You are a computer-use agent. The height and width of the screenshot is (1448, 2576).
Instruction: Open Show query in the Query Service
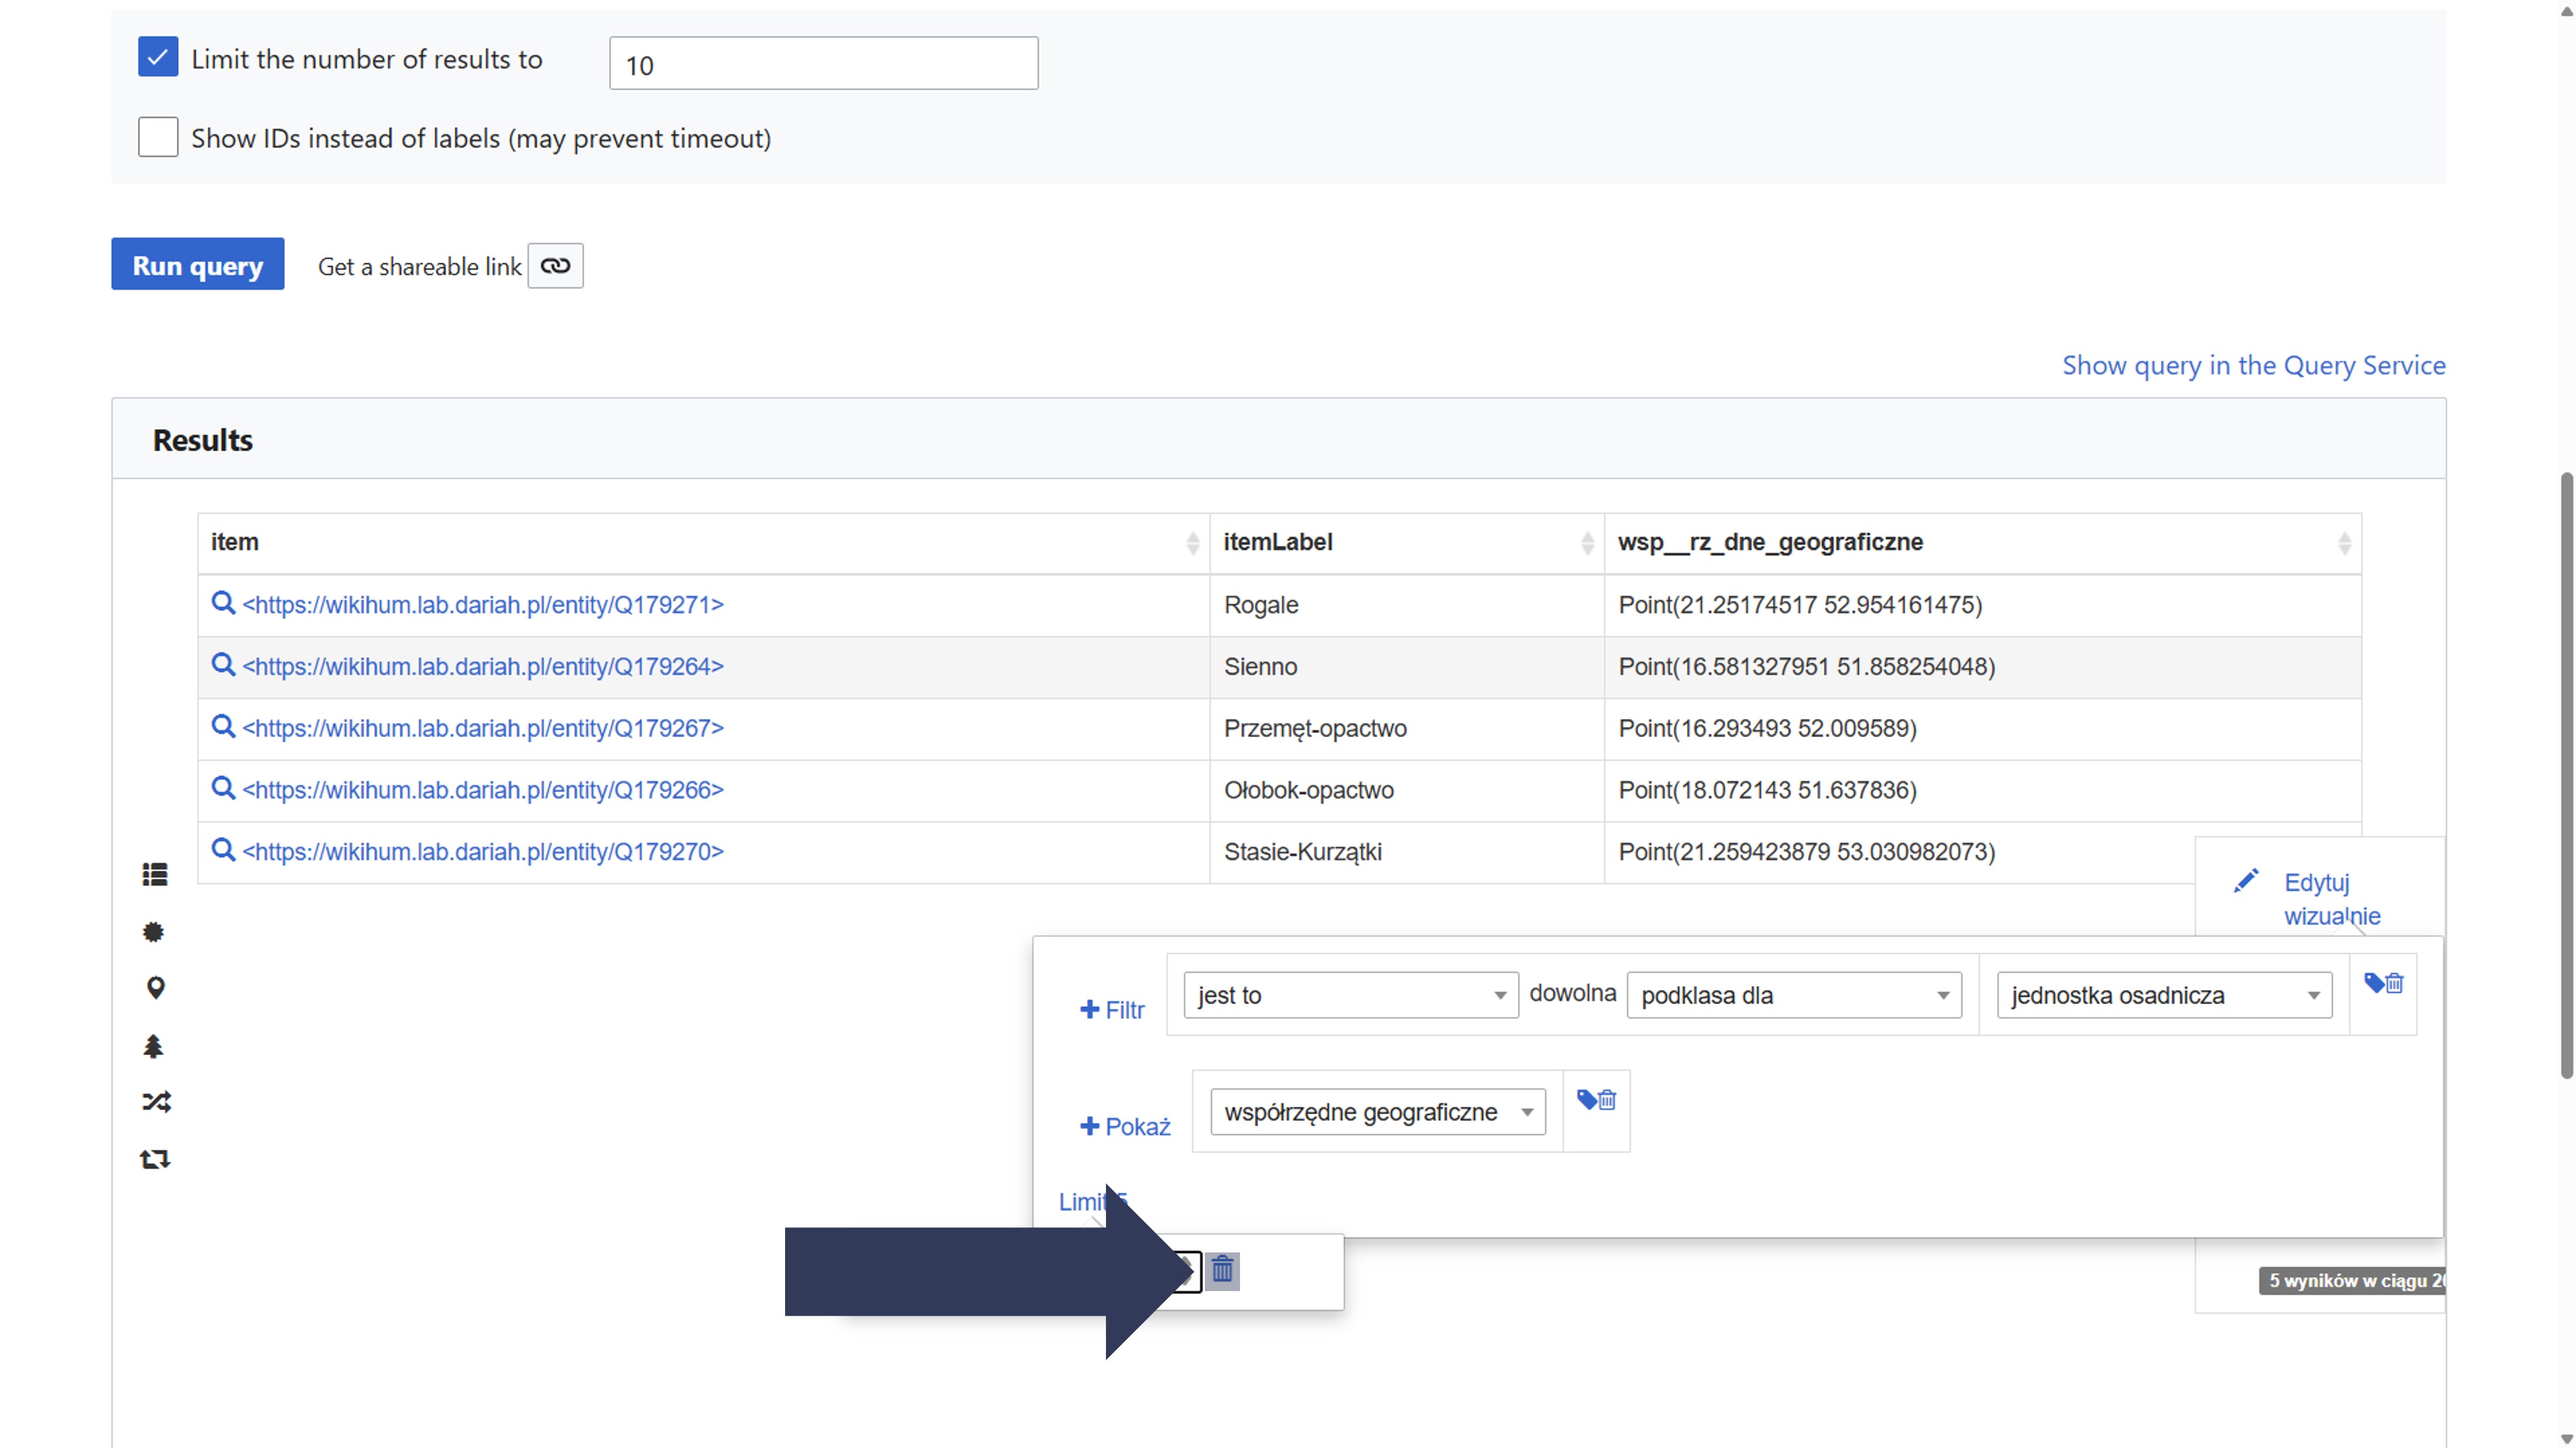(x=2253, y=365)
